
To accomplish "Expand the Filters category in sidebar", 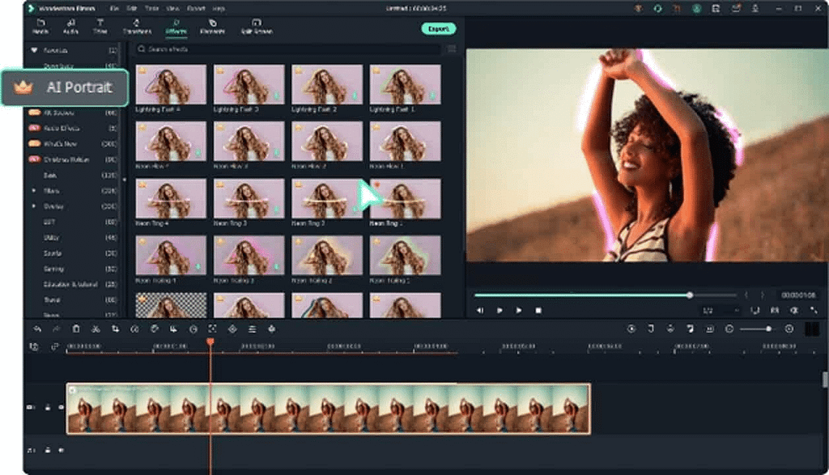I will pos(34,191).
